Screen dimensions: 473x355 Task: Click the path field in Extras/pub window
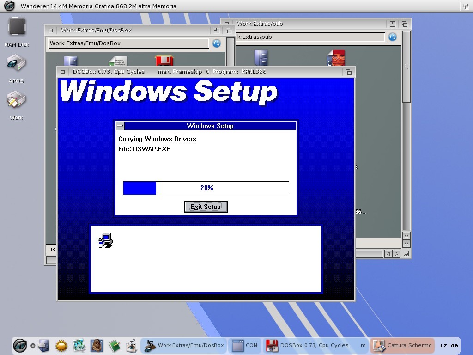coord(310,37)
